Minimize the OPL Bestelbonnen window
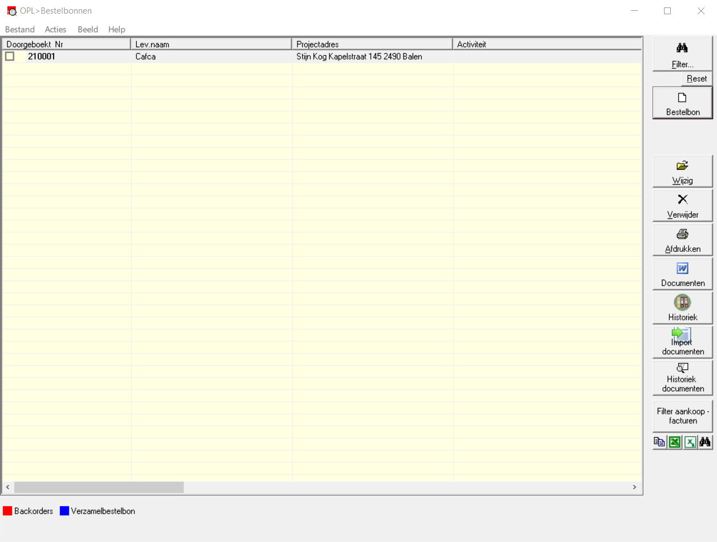 click(634, 11)
